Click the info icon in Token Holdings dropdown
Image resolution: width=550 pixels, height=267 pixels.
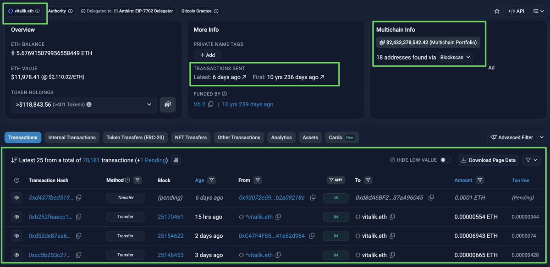point(89,104)
